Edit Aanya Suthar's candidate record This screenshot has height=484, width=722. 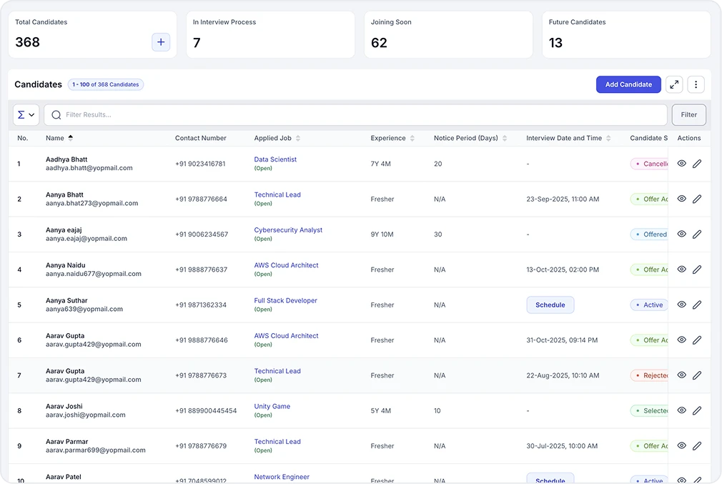[697, 305]
